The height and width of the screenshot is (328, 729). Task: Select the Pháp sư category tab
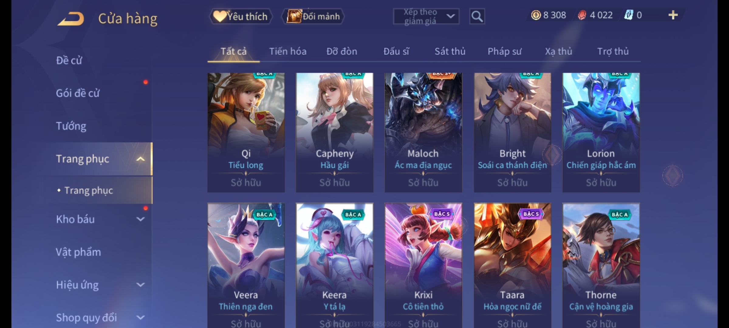pyautogui.click(x=504, y=51)
